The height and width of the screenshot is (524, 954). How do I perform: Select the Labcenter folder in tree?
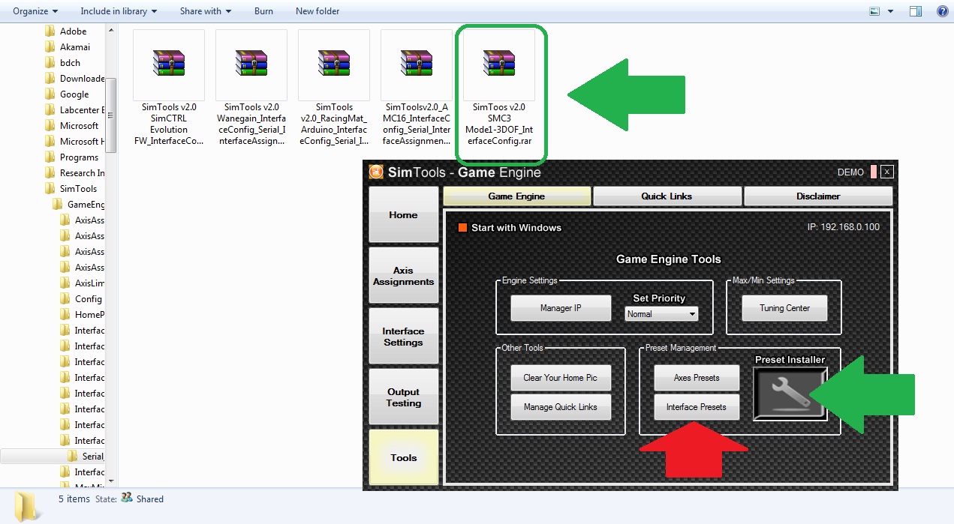click(74, 110)
